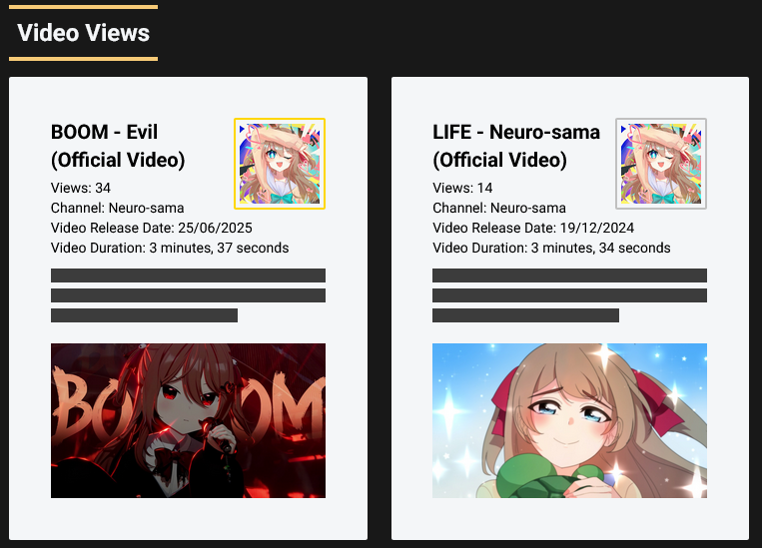Click the short third redacted bar on LIFE card
The height and width of the screenshot is (548, 762).
(526, 315)
